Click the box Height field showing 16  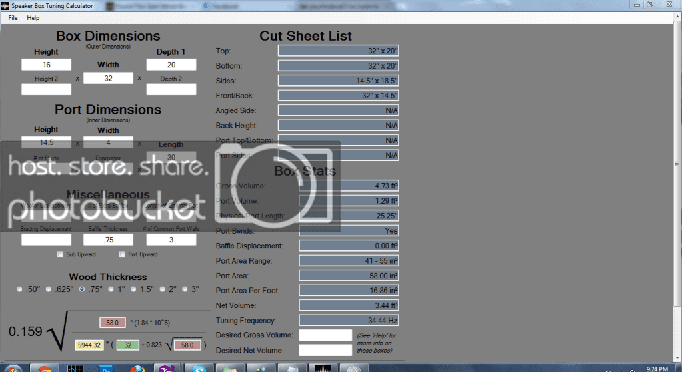(47, 65)
